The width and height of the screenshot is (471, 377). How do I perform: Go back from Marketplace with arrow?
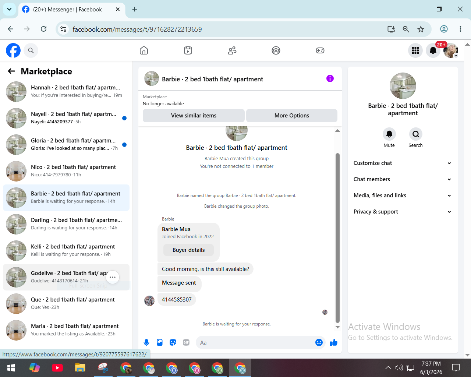point(12,71)
